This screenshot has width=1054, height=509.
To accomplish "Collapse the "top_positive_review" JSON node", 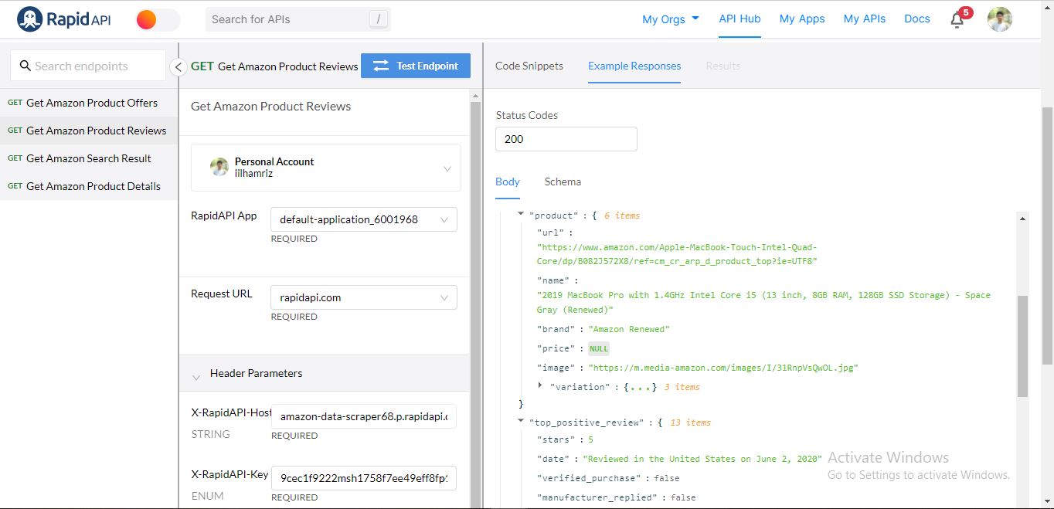I will (521, 422).
